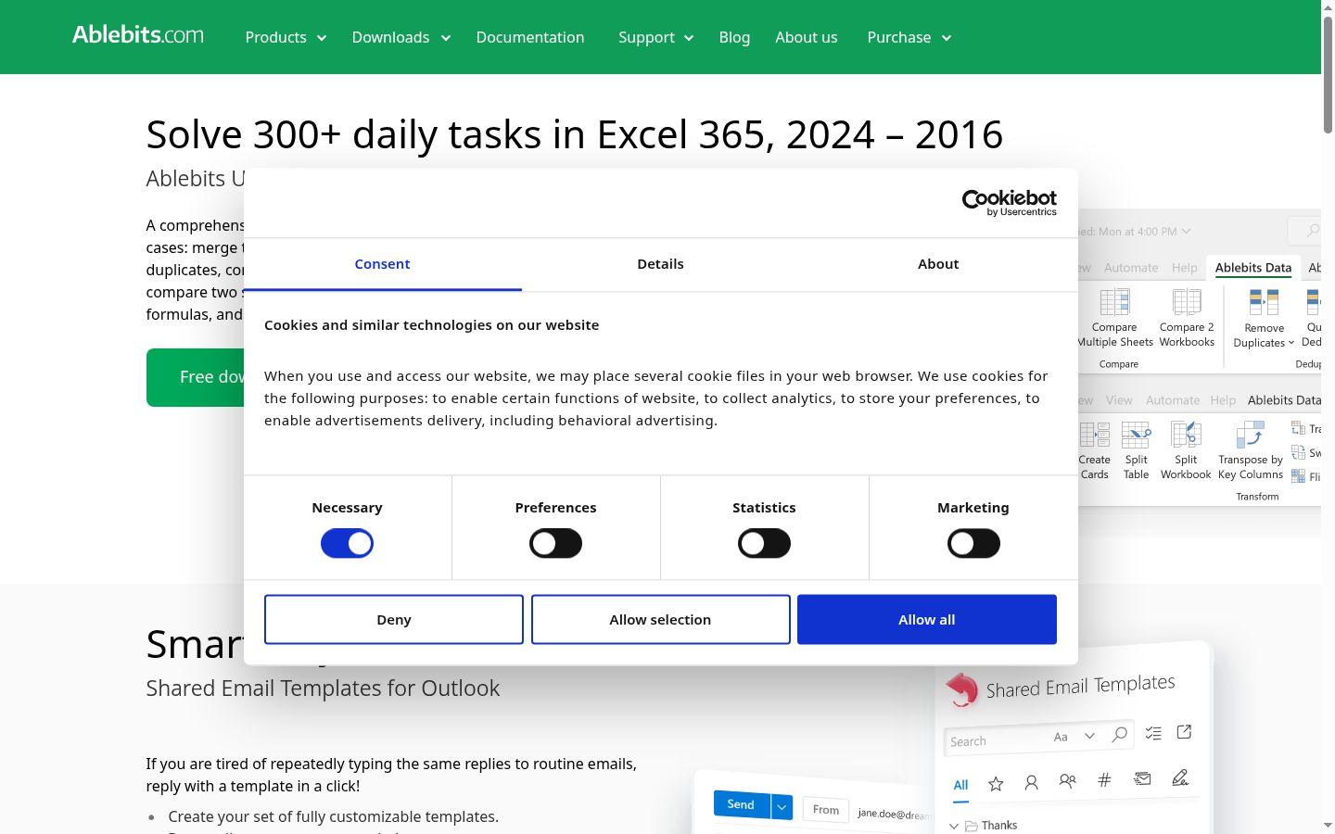Image resolution: width=1335 pixels, height=834 pixels.
Task: Click the search magnifier in Shared Email Templates
Action: (x=1120, y=735)
